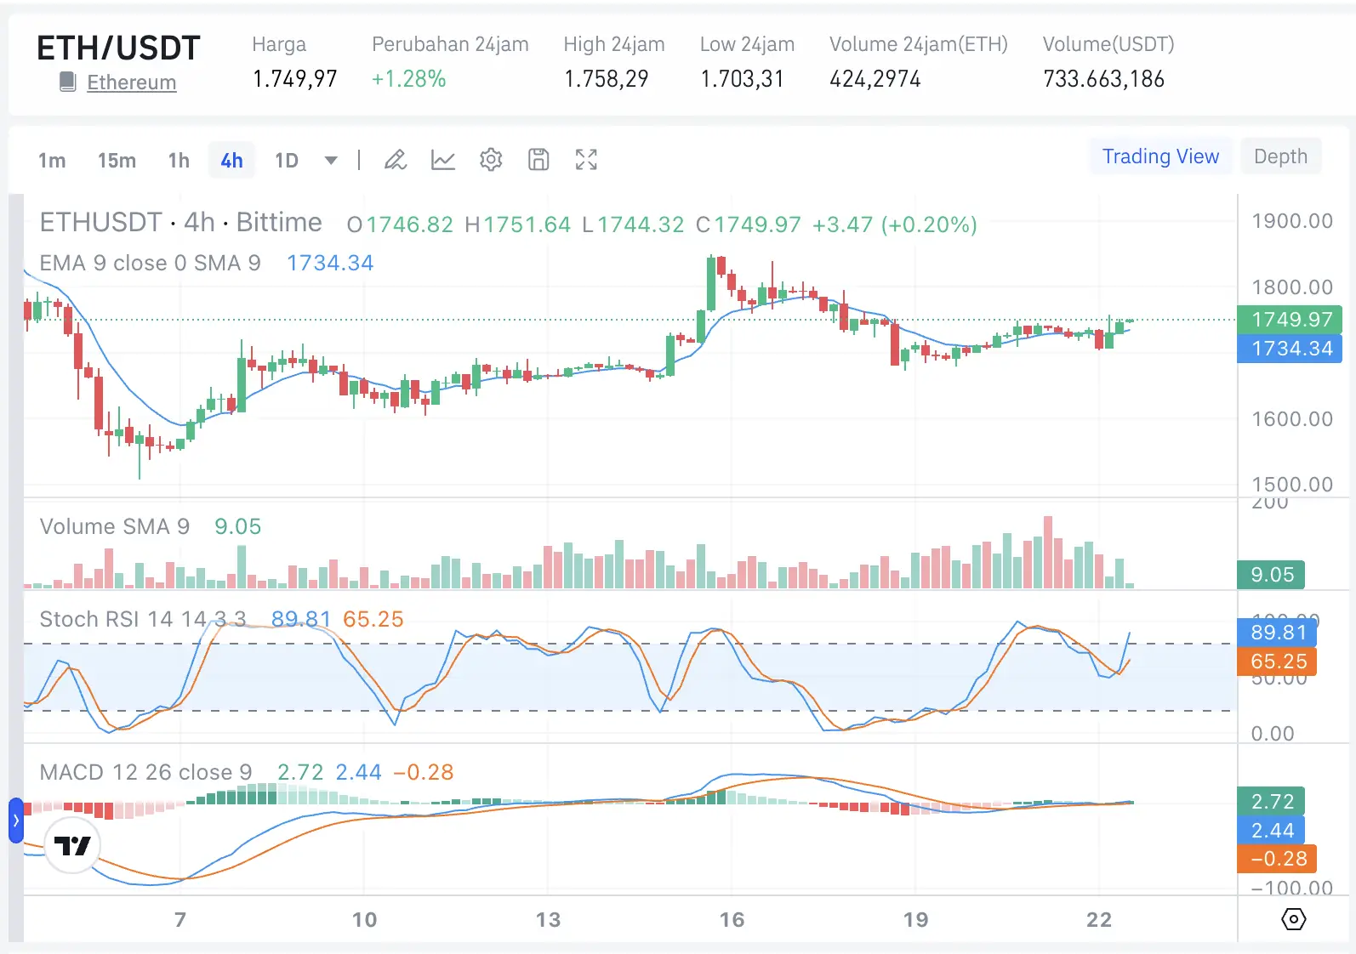Screen dimensions: 1356x954
Task: Click the blue 1734.34 EMA price label
Action: [1290, 349]
